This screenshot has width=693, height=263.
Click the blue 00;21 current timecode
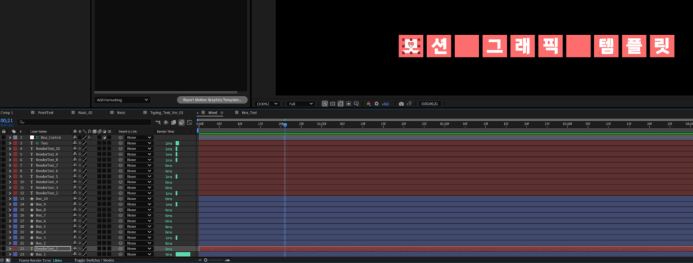7,121
